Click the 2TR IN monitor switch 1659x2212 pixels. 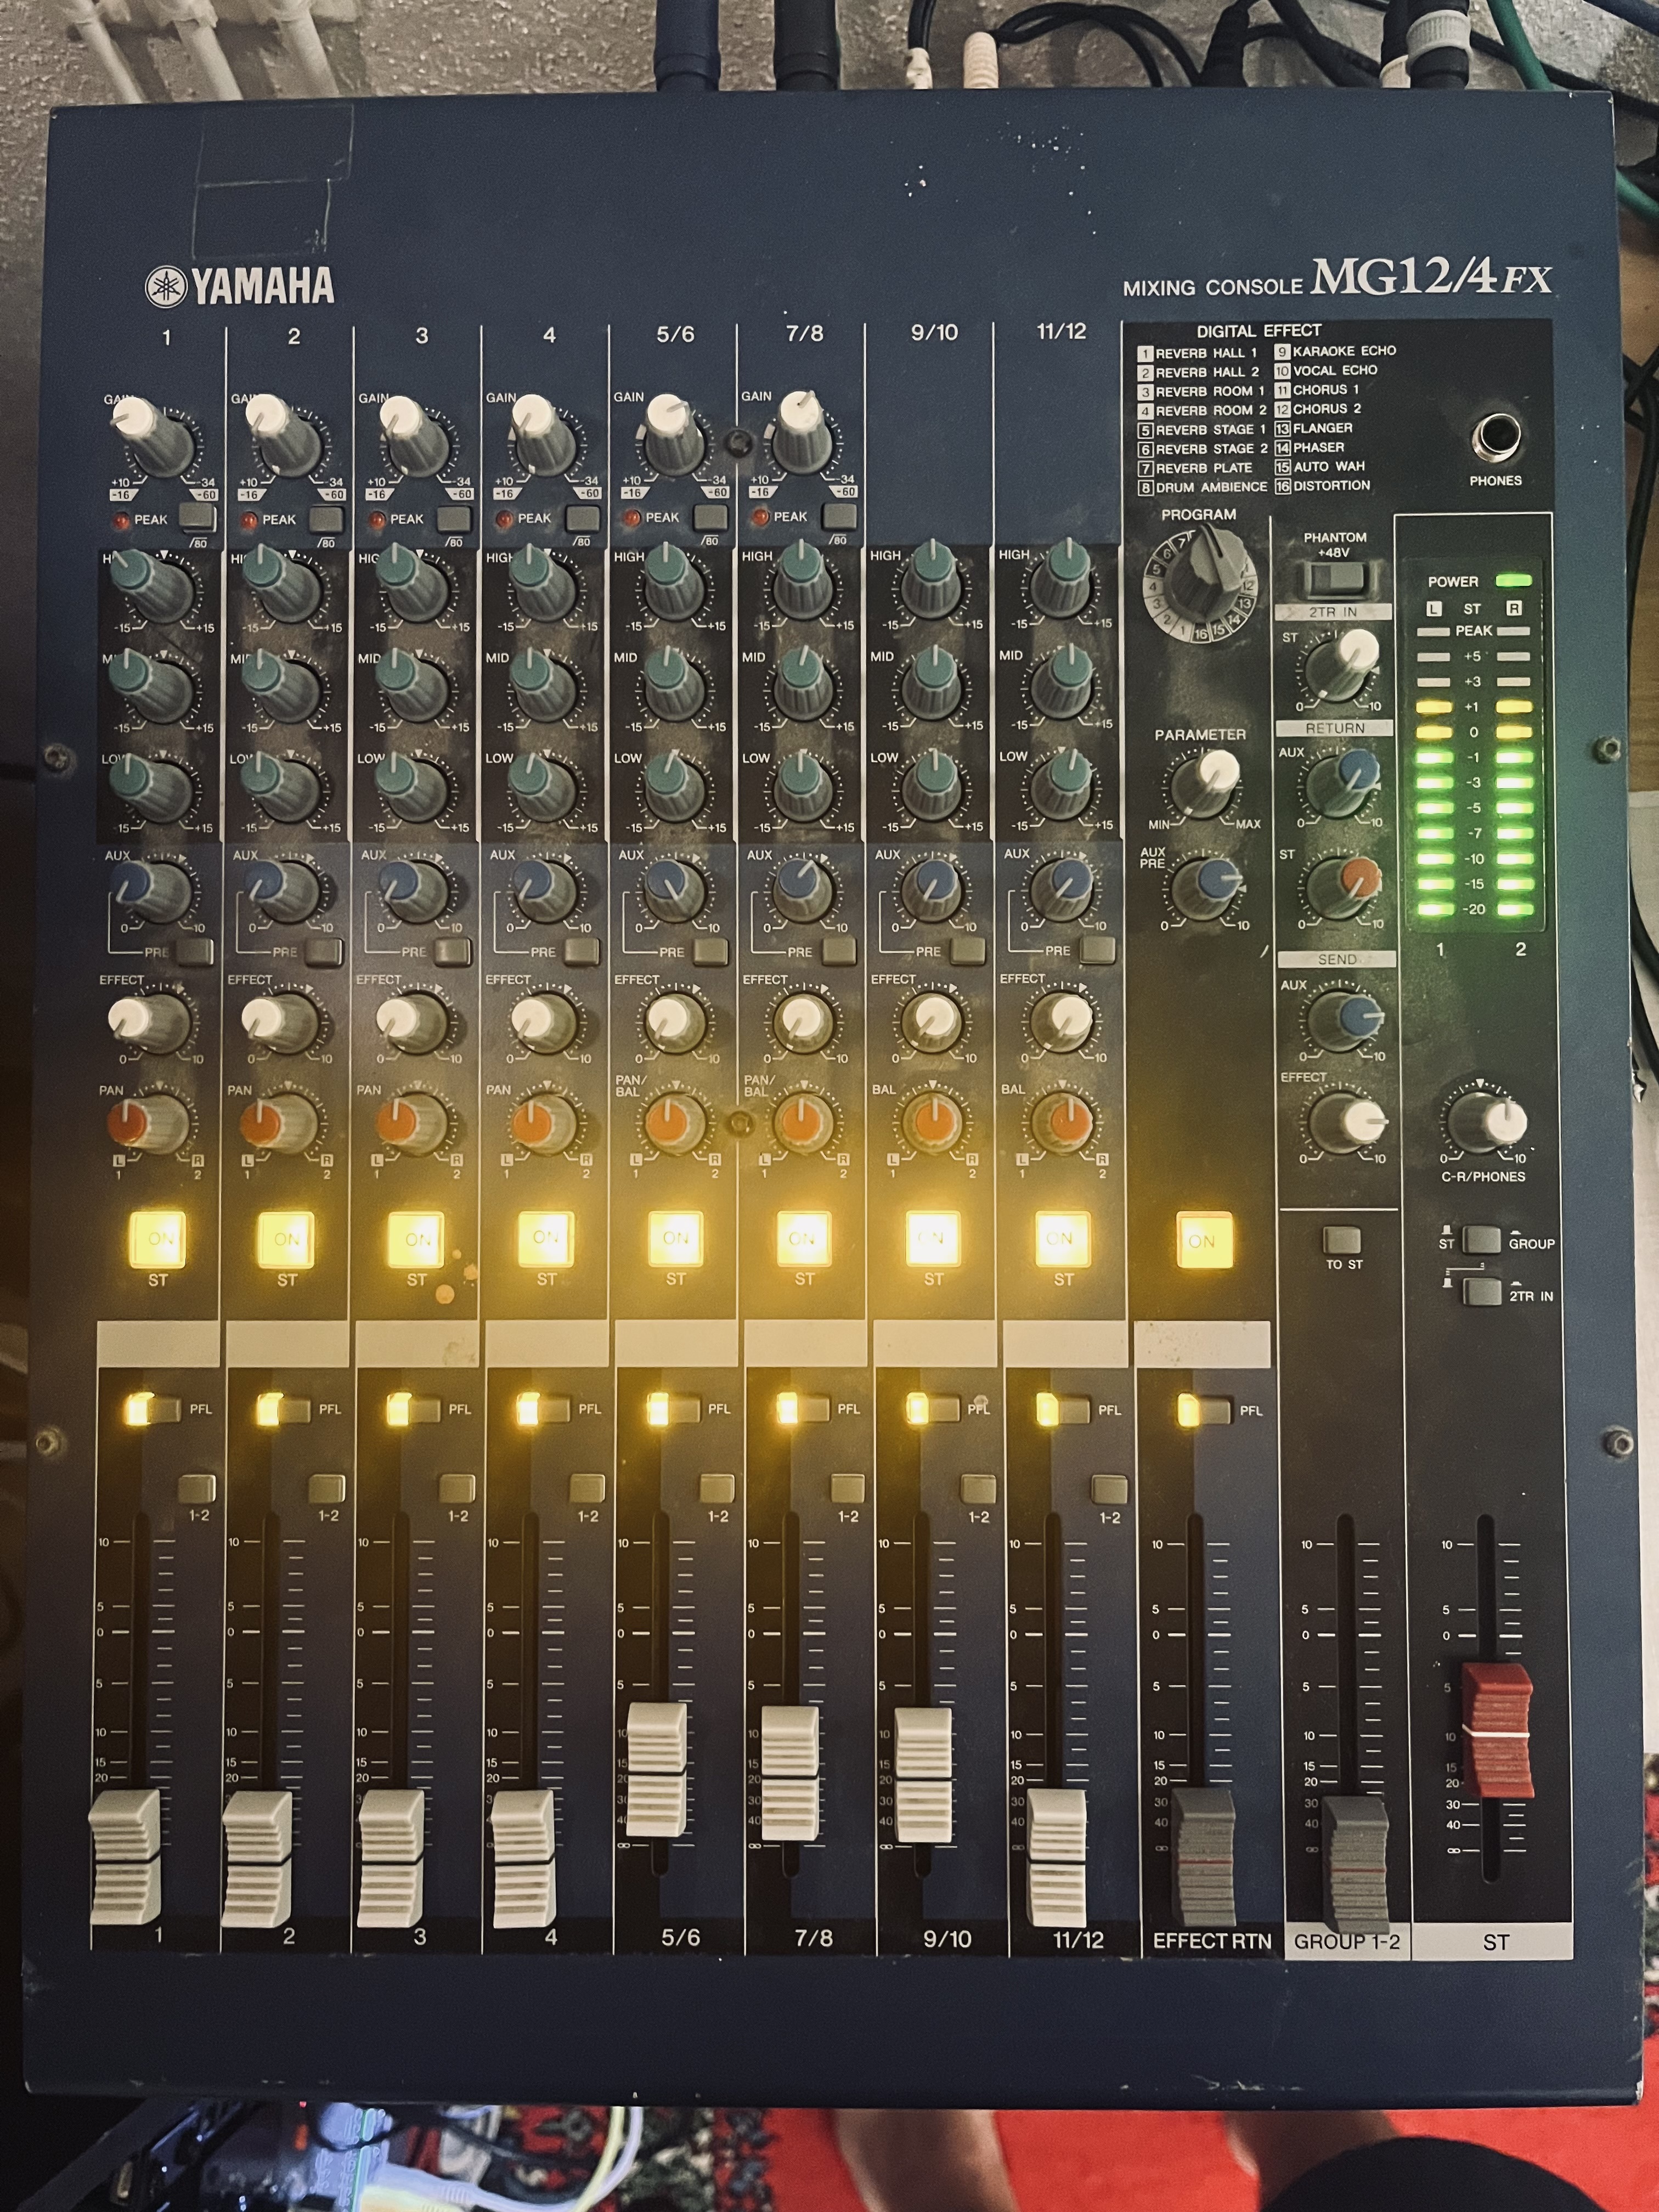pyautogui.click(x=1482, y=1292)
